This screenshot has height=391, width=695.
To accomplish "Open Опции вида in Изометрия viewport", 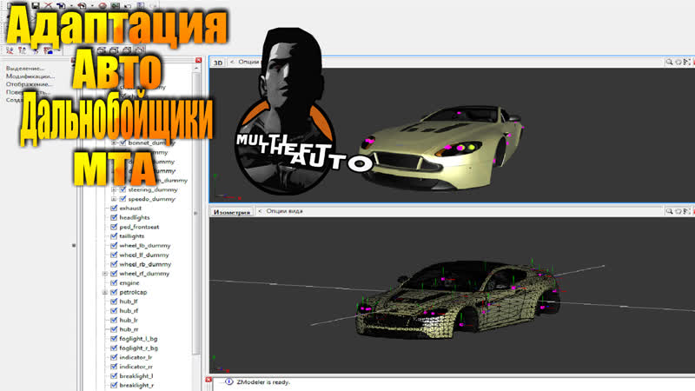I will [x=285, y=211].
